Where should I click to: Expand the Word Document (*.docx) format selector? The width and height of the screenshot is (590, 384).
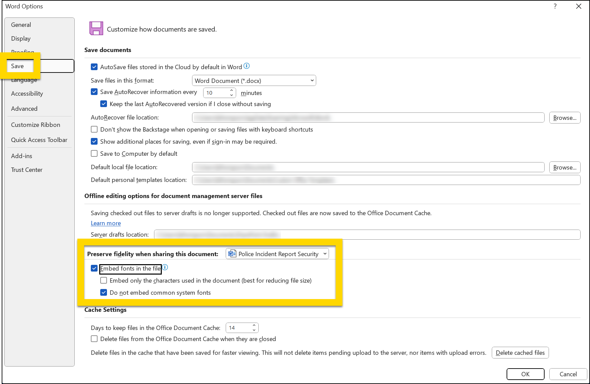[311, 81]
